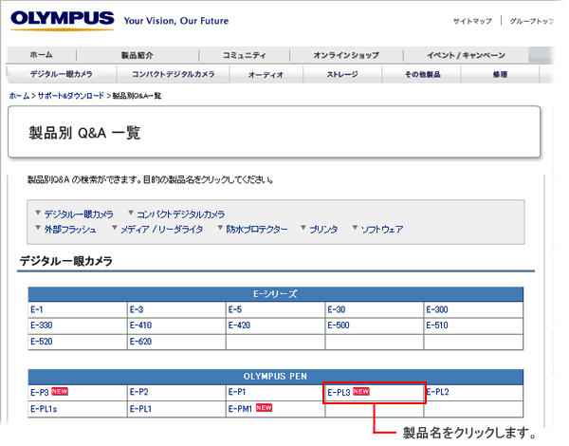Open the オーディオ sub-navigation tab
569x446 pixels.
click(x=266, y=75)
